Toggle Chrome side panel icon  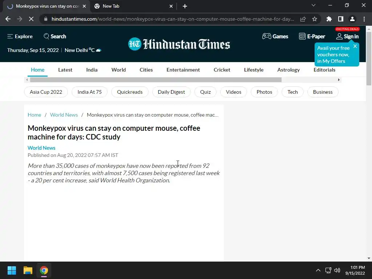[341, 19]
